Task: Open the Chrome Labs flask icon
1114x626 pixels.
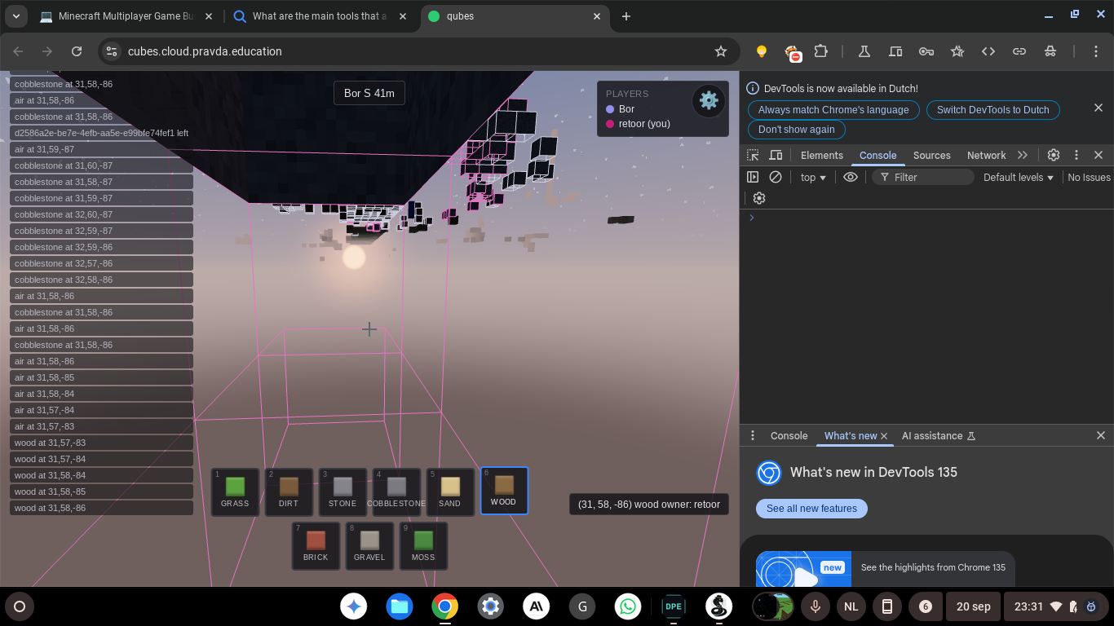Action: click(864, 51)
